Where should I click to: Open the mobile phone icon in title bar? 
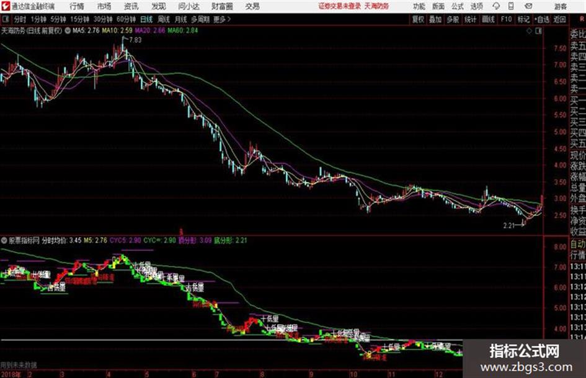click(511, 6)
